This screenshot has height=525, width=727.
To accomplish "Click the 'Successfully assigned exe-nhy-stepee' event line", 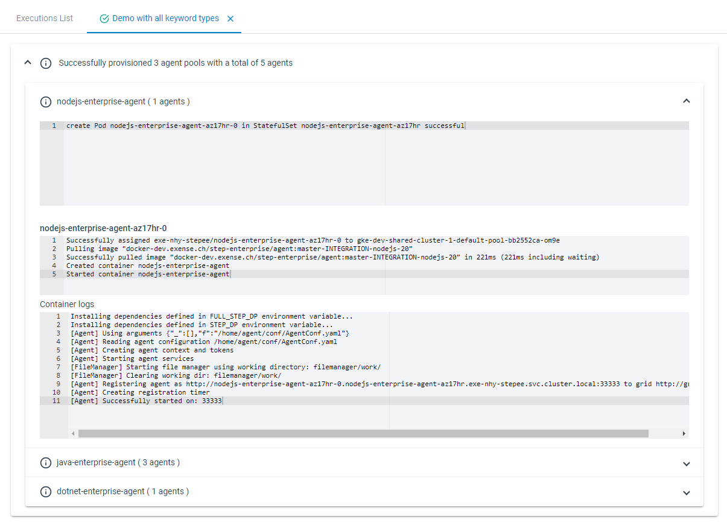I will tap(313, 240).
